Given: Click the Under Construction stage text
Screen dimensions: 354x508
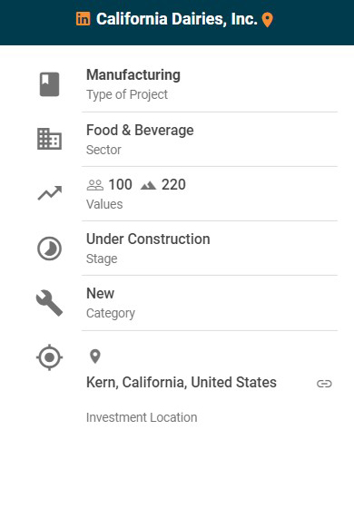Looking at the screenshot, I should tap(148, 239).
